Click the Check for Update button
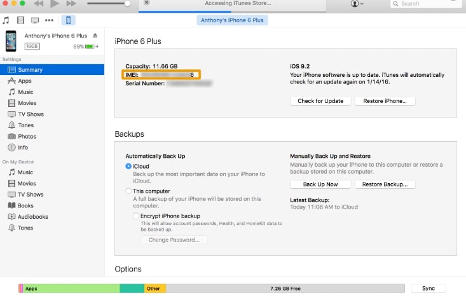The height and width of the screenshot is (297, 466). (320, 101)
